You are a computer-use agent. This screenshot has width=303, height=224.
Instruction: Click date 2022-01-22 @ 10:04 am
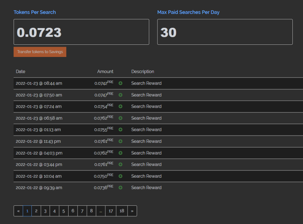click(x=39, y=176)
